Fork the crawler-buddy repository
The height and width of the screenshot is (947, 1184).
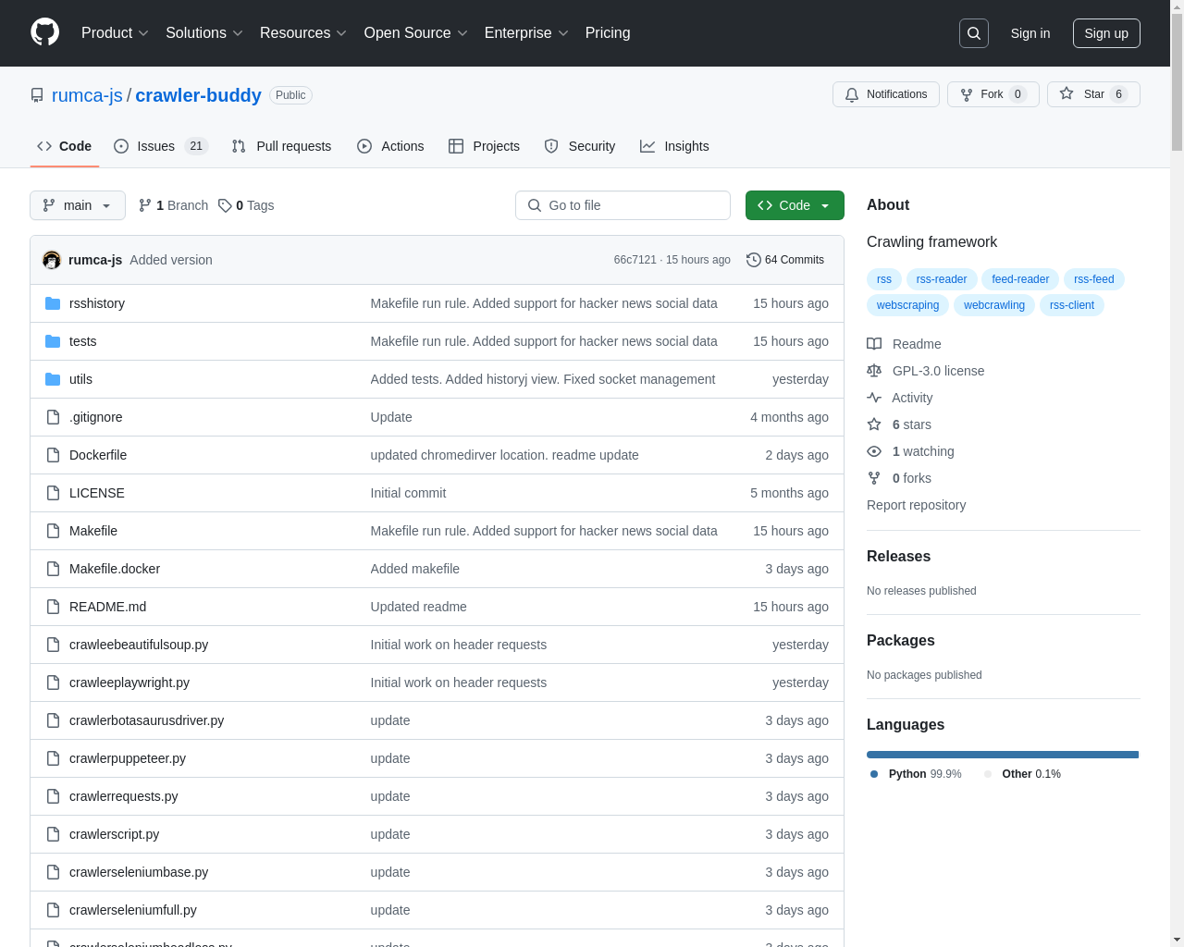pos(993,94)
